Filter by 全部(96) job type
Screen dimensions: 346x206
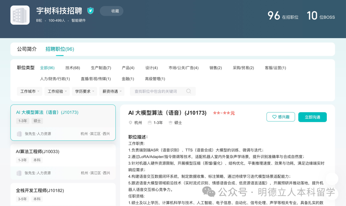pyautogui.click(x=47, y=68)
